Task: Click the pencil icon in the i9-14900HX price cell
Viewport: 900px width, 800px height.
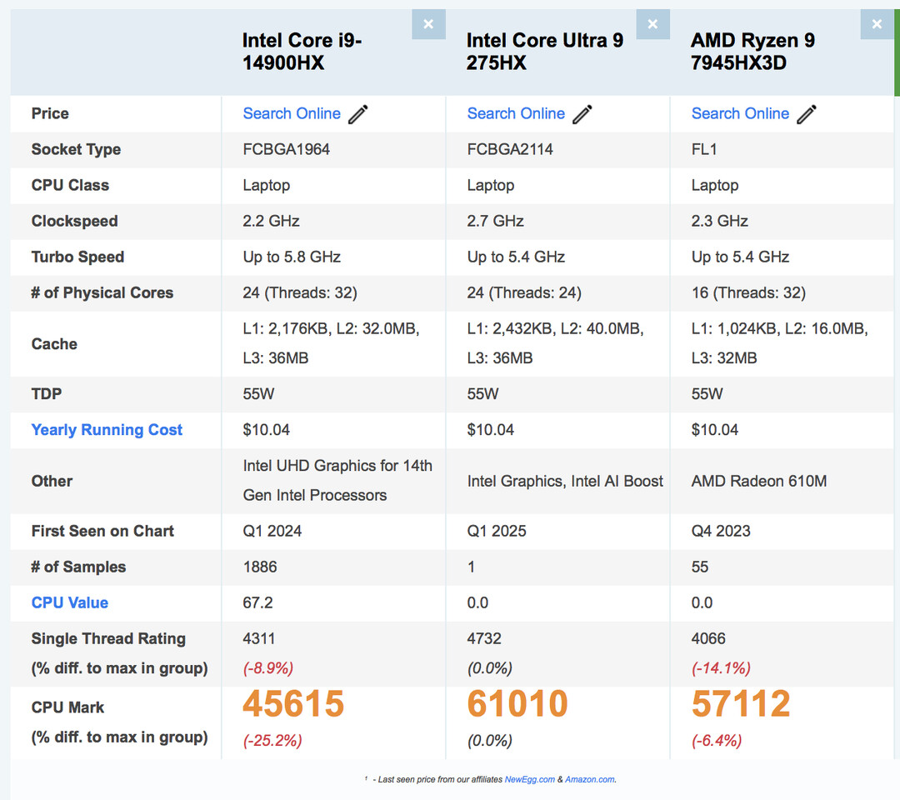Action: click(358, 114)
